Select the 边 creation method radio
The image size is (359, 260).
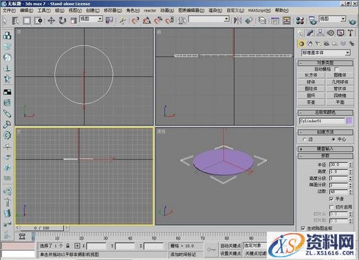[305, 140]
